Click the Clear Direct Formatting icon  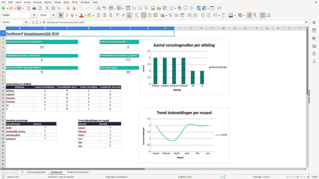(74, 8)
